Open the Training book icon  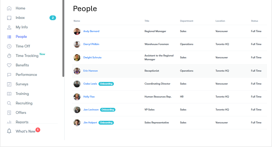(x=9, y=94)
